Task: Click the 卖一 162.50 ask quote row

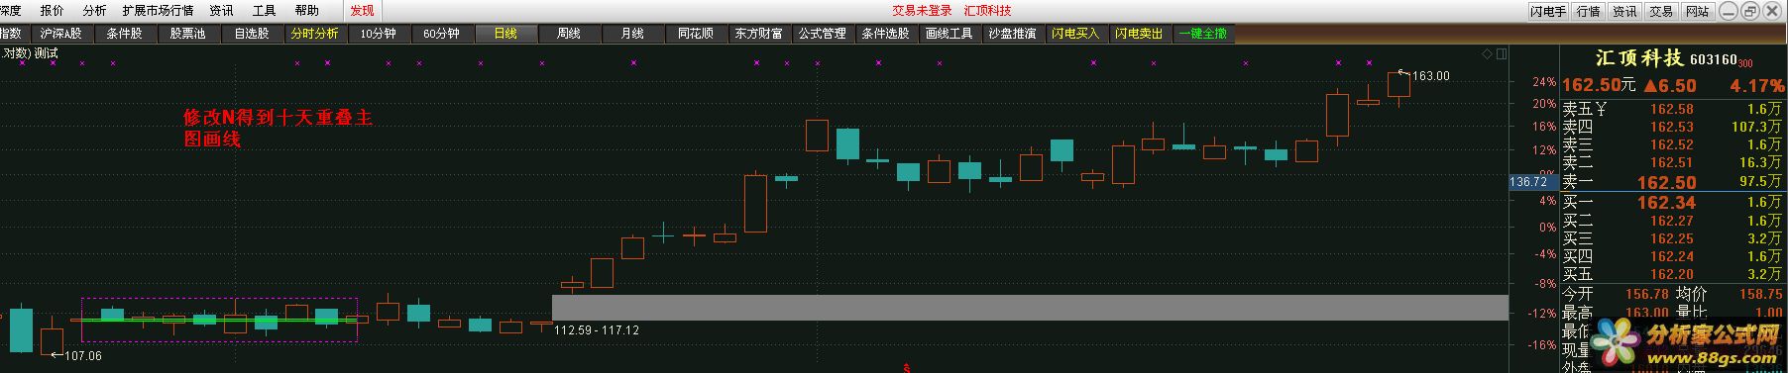Action: pos(1672,182)
